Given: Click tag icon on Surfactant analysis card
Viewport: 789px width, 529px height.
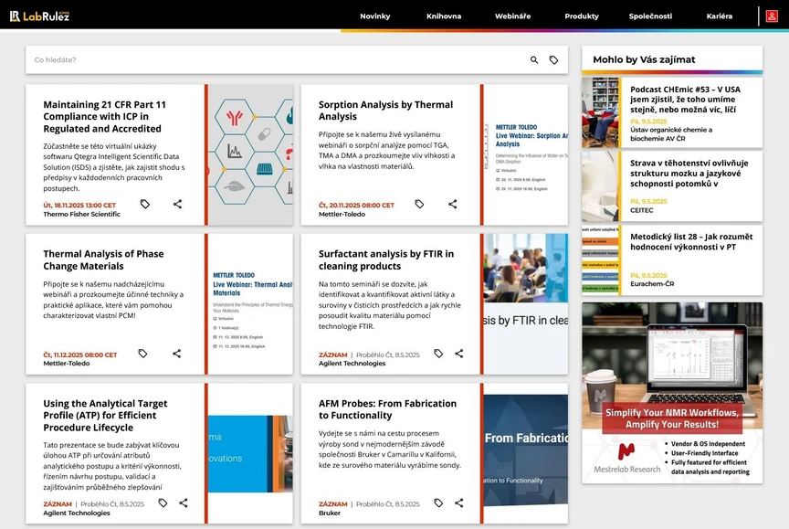Looking at the screenshot, I should pyautogui.click(x=438, y=354).
